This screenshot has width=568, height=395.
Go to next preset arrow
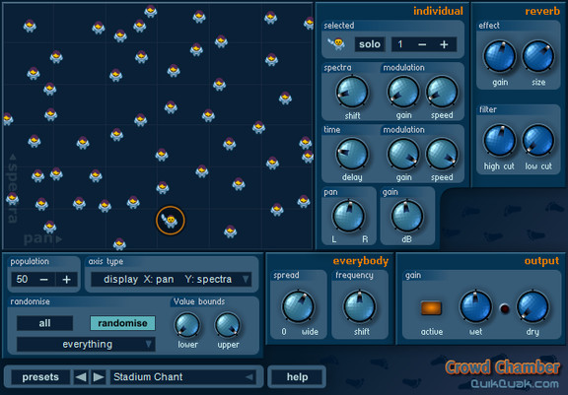tap(99, 377)
